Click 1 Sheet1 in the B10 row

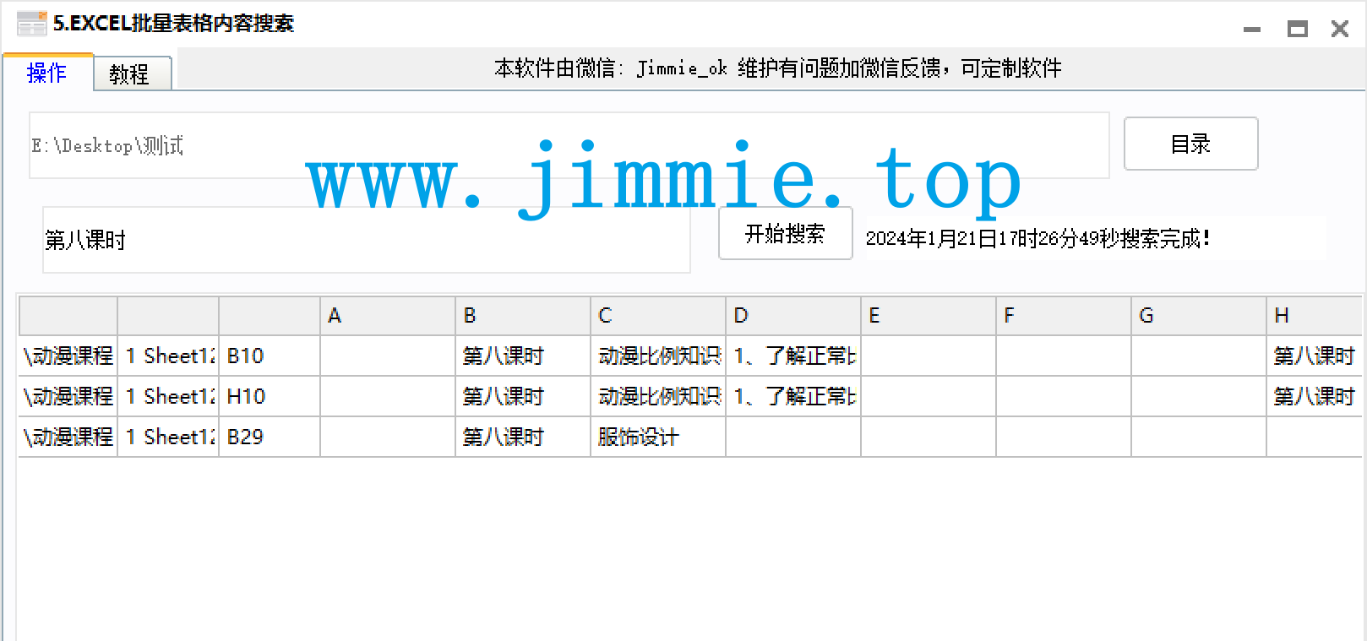[x=168, y=356]
